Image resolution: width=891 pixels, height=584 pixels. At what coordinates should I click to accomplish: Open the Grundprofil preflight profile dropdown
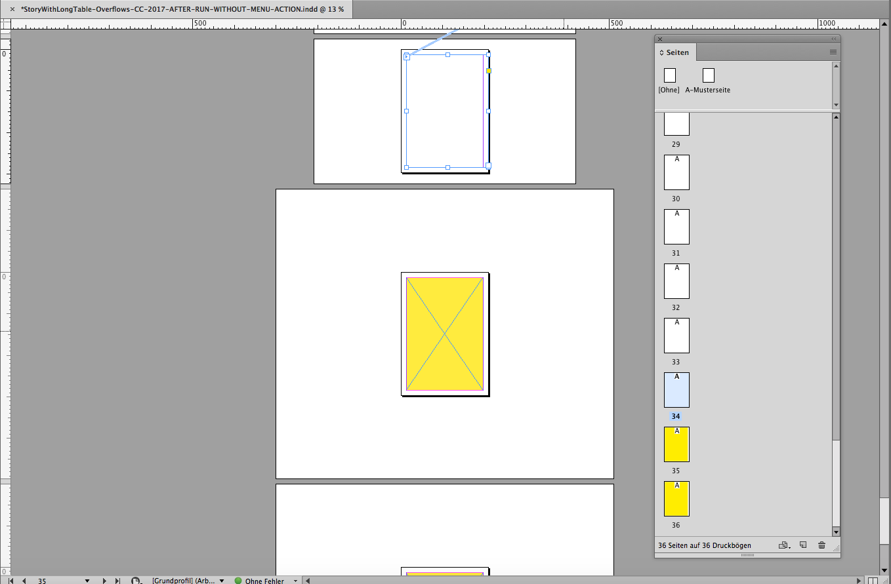click(222, 581)
